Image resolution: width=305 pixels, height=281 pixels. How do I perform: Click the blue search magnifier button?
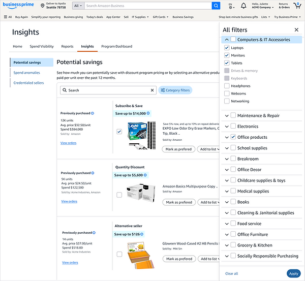[x=216, y=6]
